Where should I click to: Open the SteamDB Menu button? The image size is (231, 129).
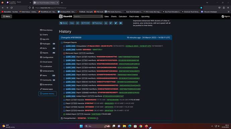coord(7,16)
